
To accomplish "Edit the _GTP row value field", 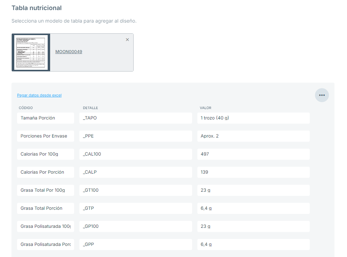I will pyautogui.click(x=253, y=208).
